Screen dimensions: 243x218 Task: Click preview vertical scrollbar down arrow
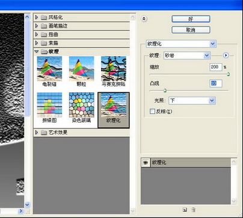(27, 205)
